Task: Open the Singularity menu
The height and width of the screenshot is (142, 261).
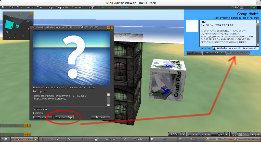Action: pyautogui.click(x=62, y=7)
